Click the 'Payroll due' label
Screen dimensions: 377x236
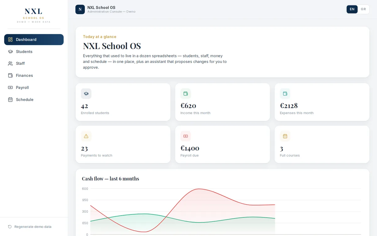coord(189,155)
